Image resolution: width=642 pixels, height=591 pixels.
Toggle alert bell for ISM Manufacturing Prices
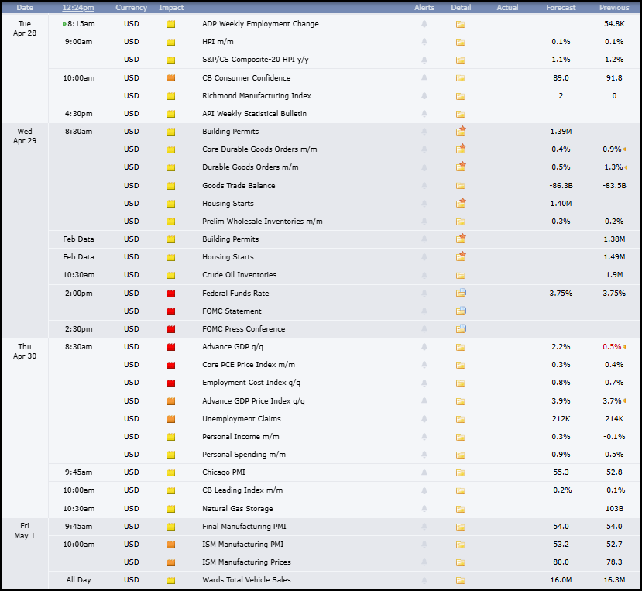[x=424, y=562]
